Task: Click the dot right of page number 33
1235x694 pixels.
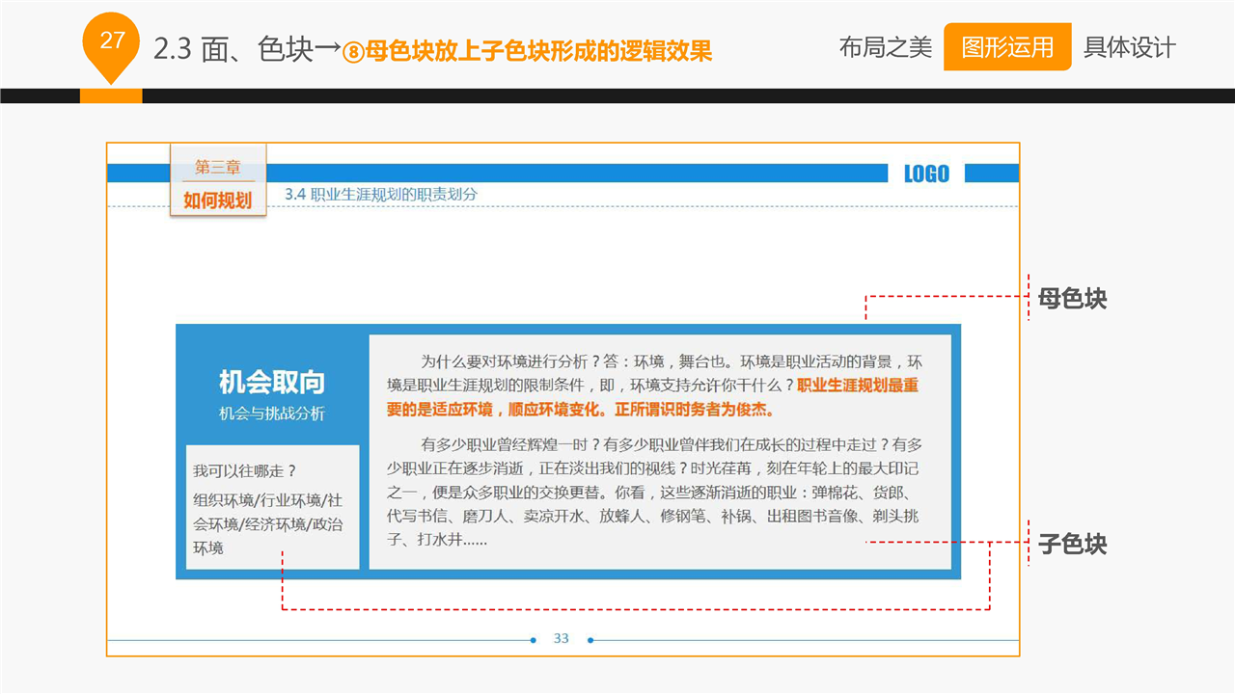Action: pos(590,640)
